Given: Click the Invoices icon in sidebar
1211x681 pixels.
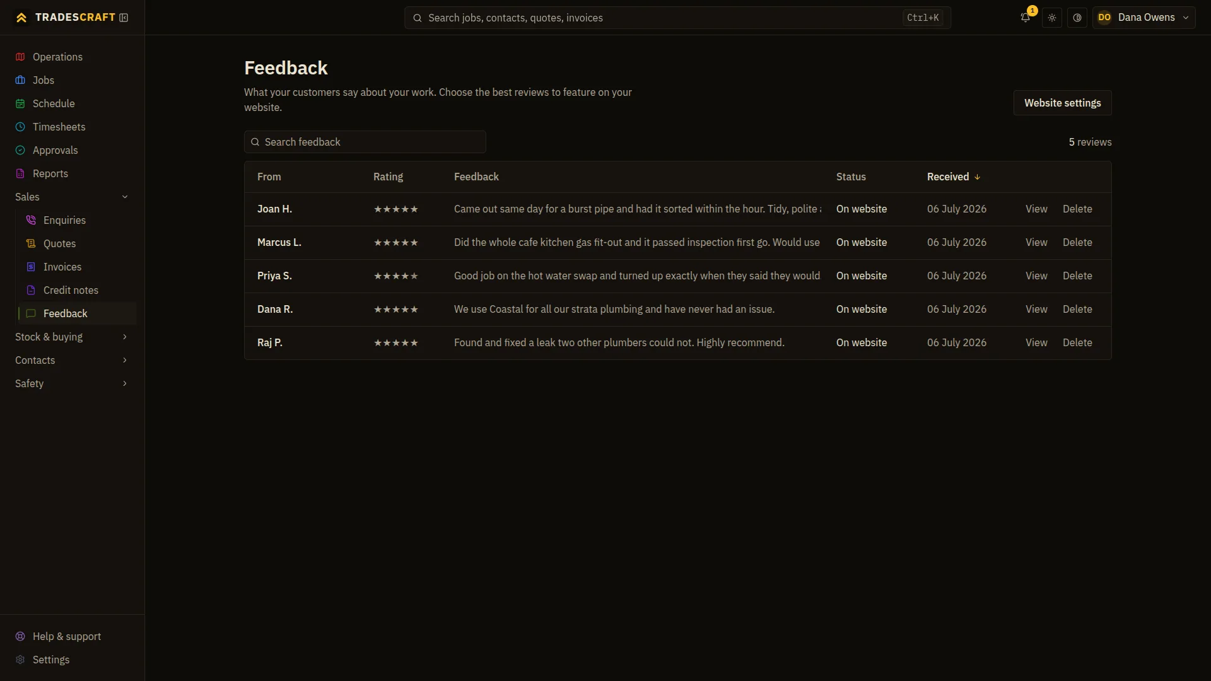Looking at the screenshot, I should (x=31, y=267).
